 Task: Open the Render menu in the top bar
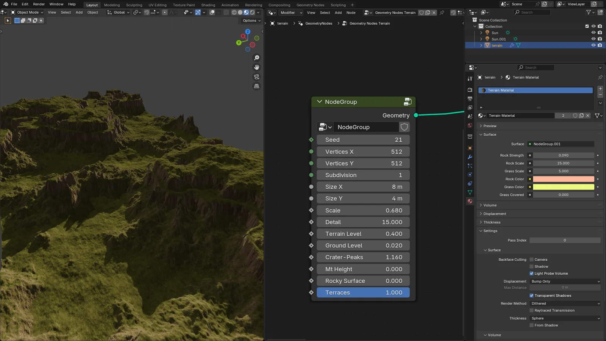tap(39, 4)
